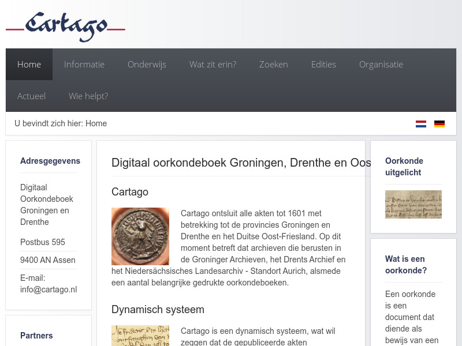Select Onderwijs in the navigation bar
The width and height of the screenshot is (462, 346).
[x=147, y=64]
